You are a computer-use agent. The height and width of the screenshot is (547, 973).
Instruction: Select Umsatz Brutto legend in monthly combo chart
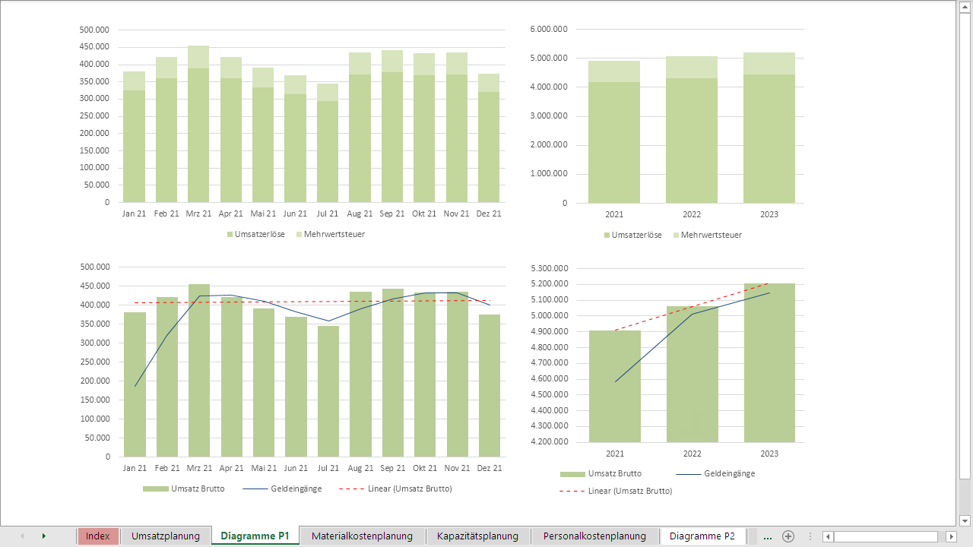[183, 489]
